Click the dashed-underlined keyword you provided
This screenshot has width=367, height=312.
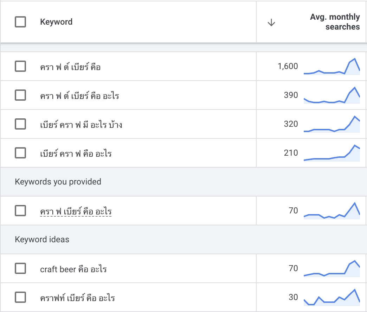(76, 211)
